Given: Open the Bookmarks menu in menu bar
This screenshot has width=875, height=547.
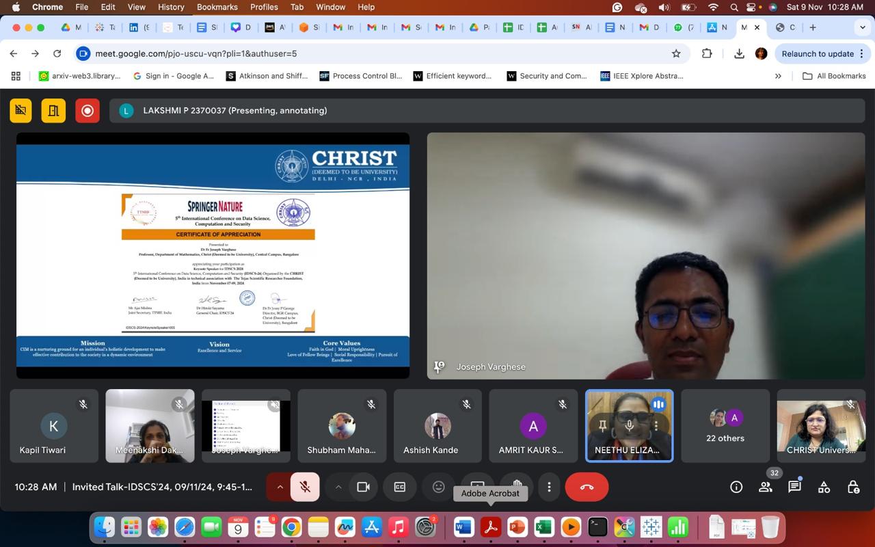Looking at the screenshot, I should [x=217, y=7].
